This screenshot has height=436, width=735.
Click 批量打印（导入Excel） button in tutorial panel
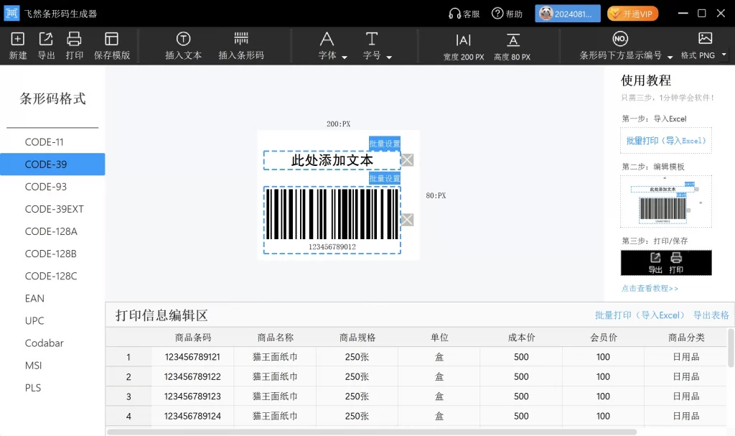point(665,140)
